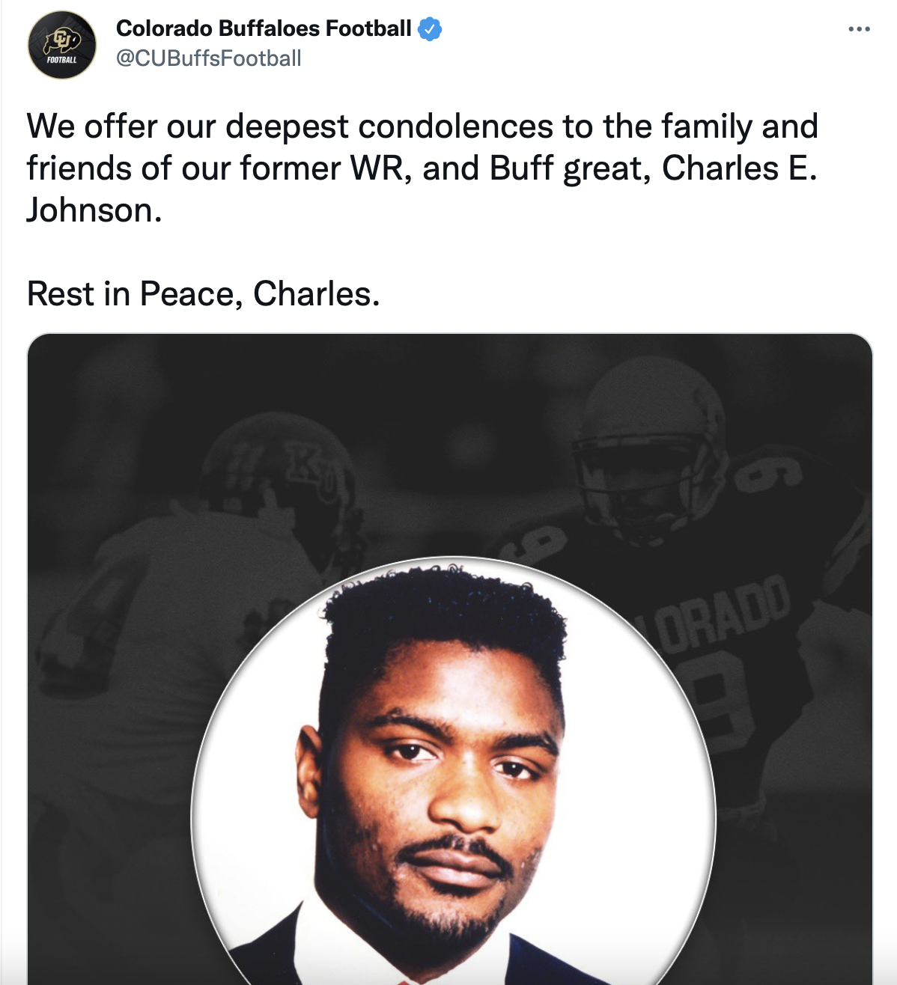
Task: Open the @CUBuffsFootball handle link
Action: pos(209,58)
